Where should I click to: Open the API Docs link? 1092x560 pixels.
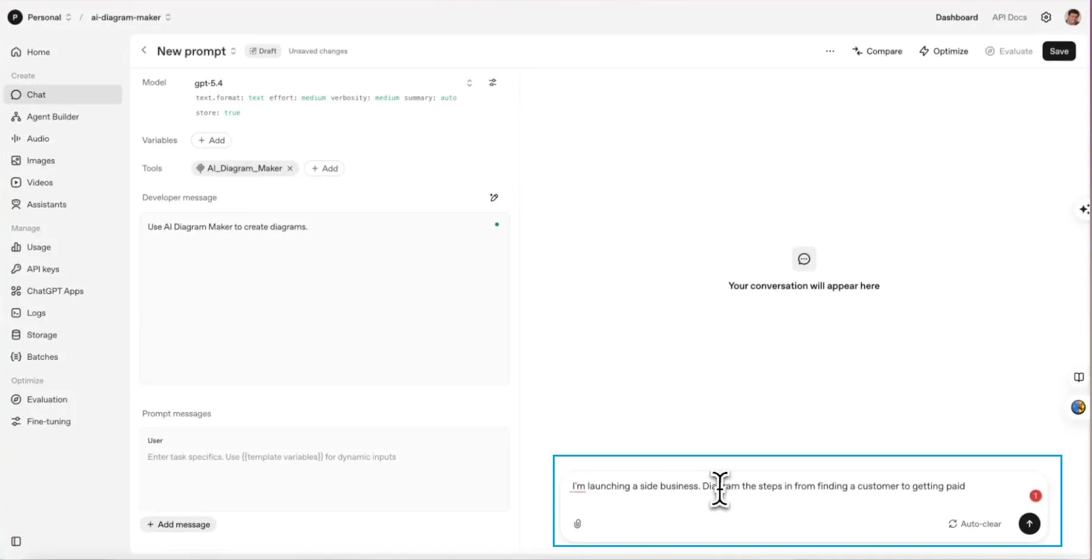tap(1009, 17)
